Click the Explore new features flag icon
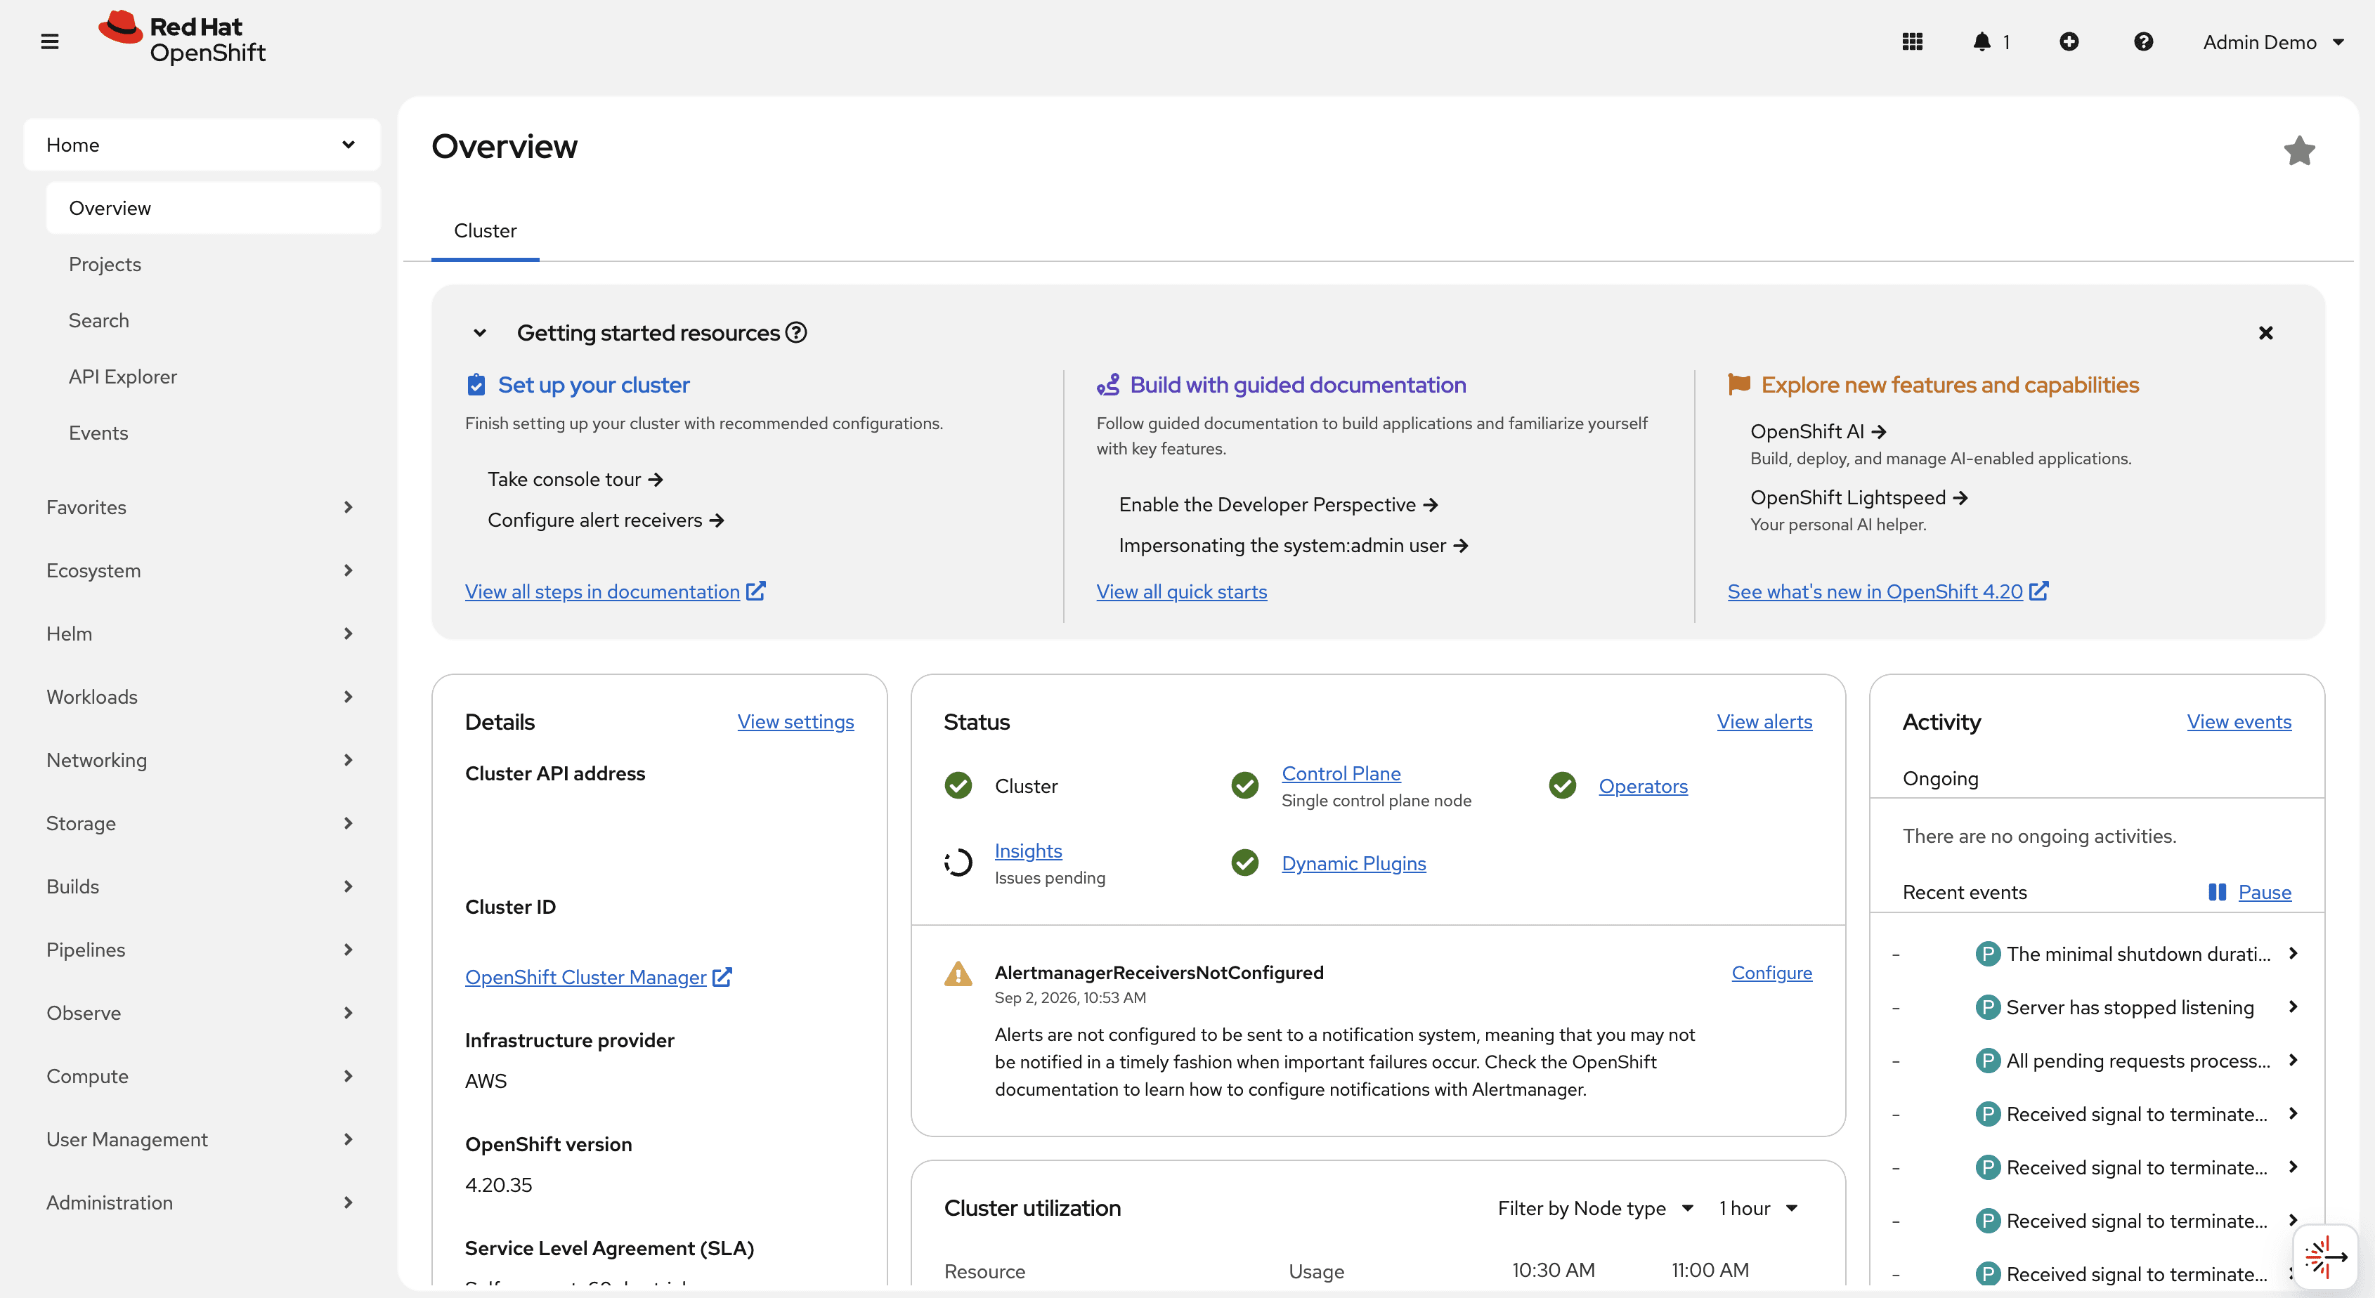This screenshot has width=2375, height=1298. point(1739,384)
